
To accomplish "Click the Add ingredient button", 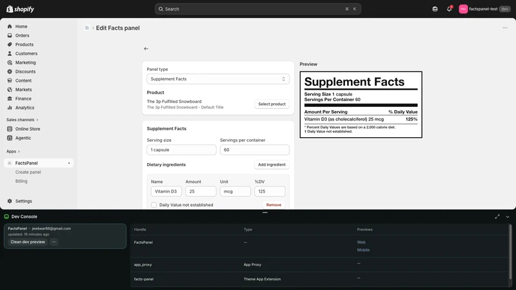I will point(272,164).
